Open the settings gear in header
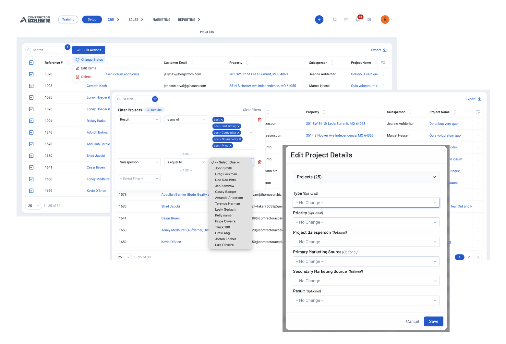The width and height of the screenshot is (506, 344). coord(369,19)
